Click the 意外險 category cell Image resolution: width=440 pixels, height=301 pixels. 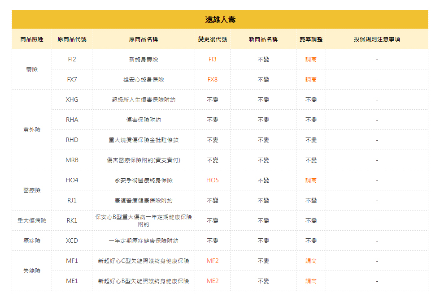point(32,130)
